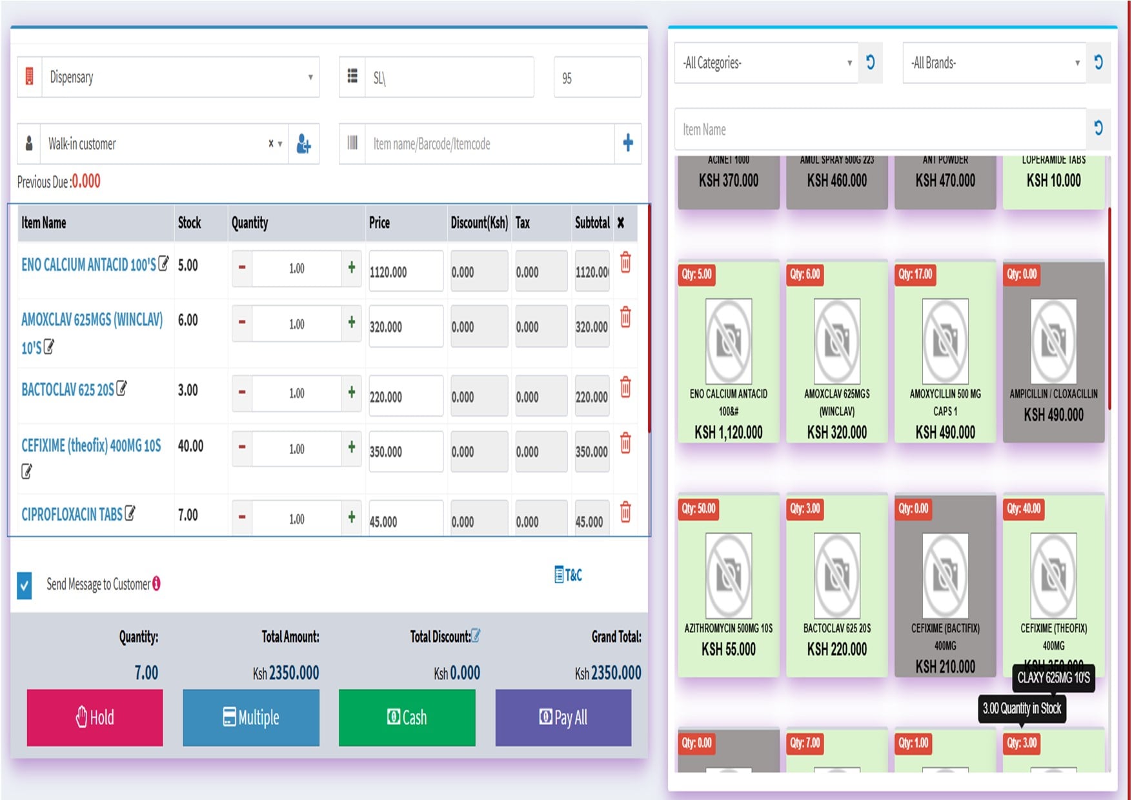Remove CEFIXIME (theofix) 400MG 10S row
The width and height of the screenshot is (1132, 800).
click(x=625, y=443)
